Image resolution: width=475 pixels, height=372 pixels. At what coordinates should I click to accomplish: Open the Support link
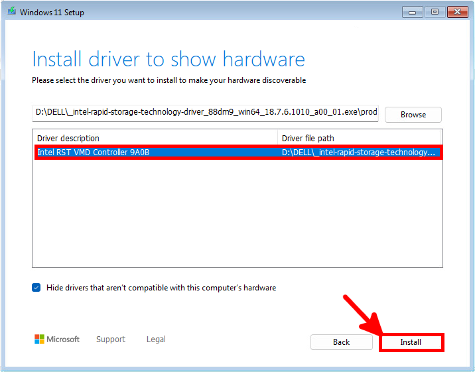pos(111,340)
